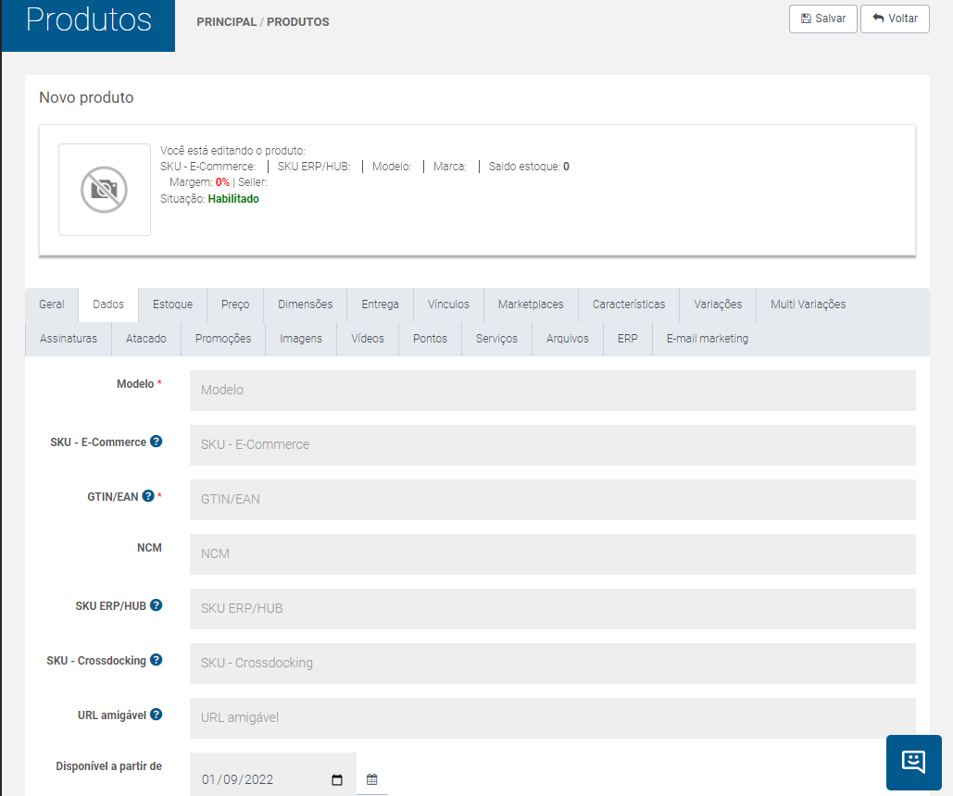Open the Pontos tab
953x796 pixels.
(x=430, y=339)
